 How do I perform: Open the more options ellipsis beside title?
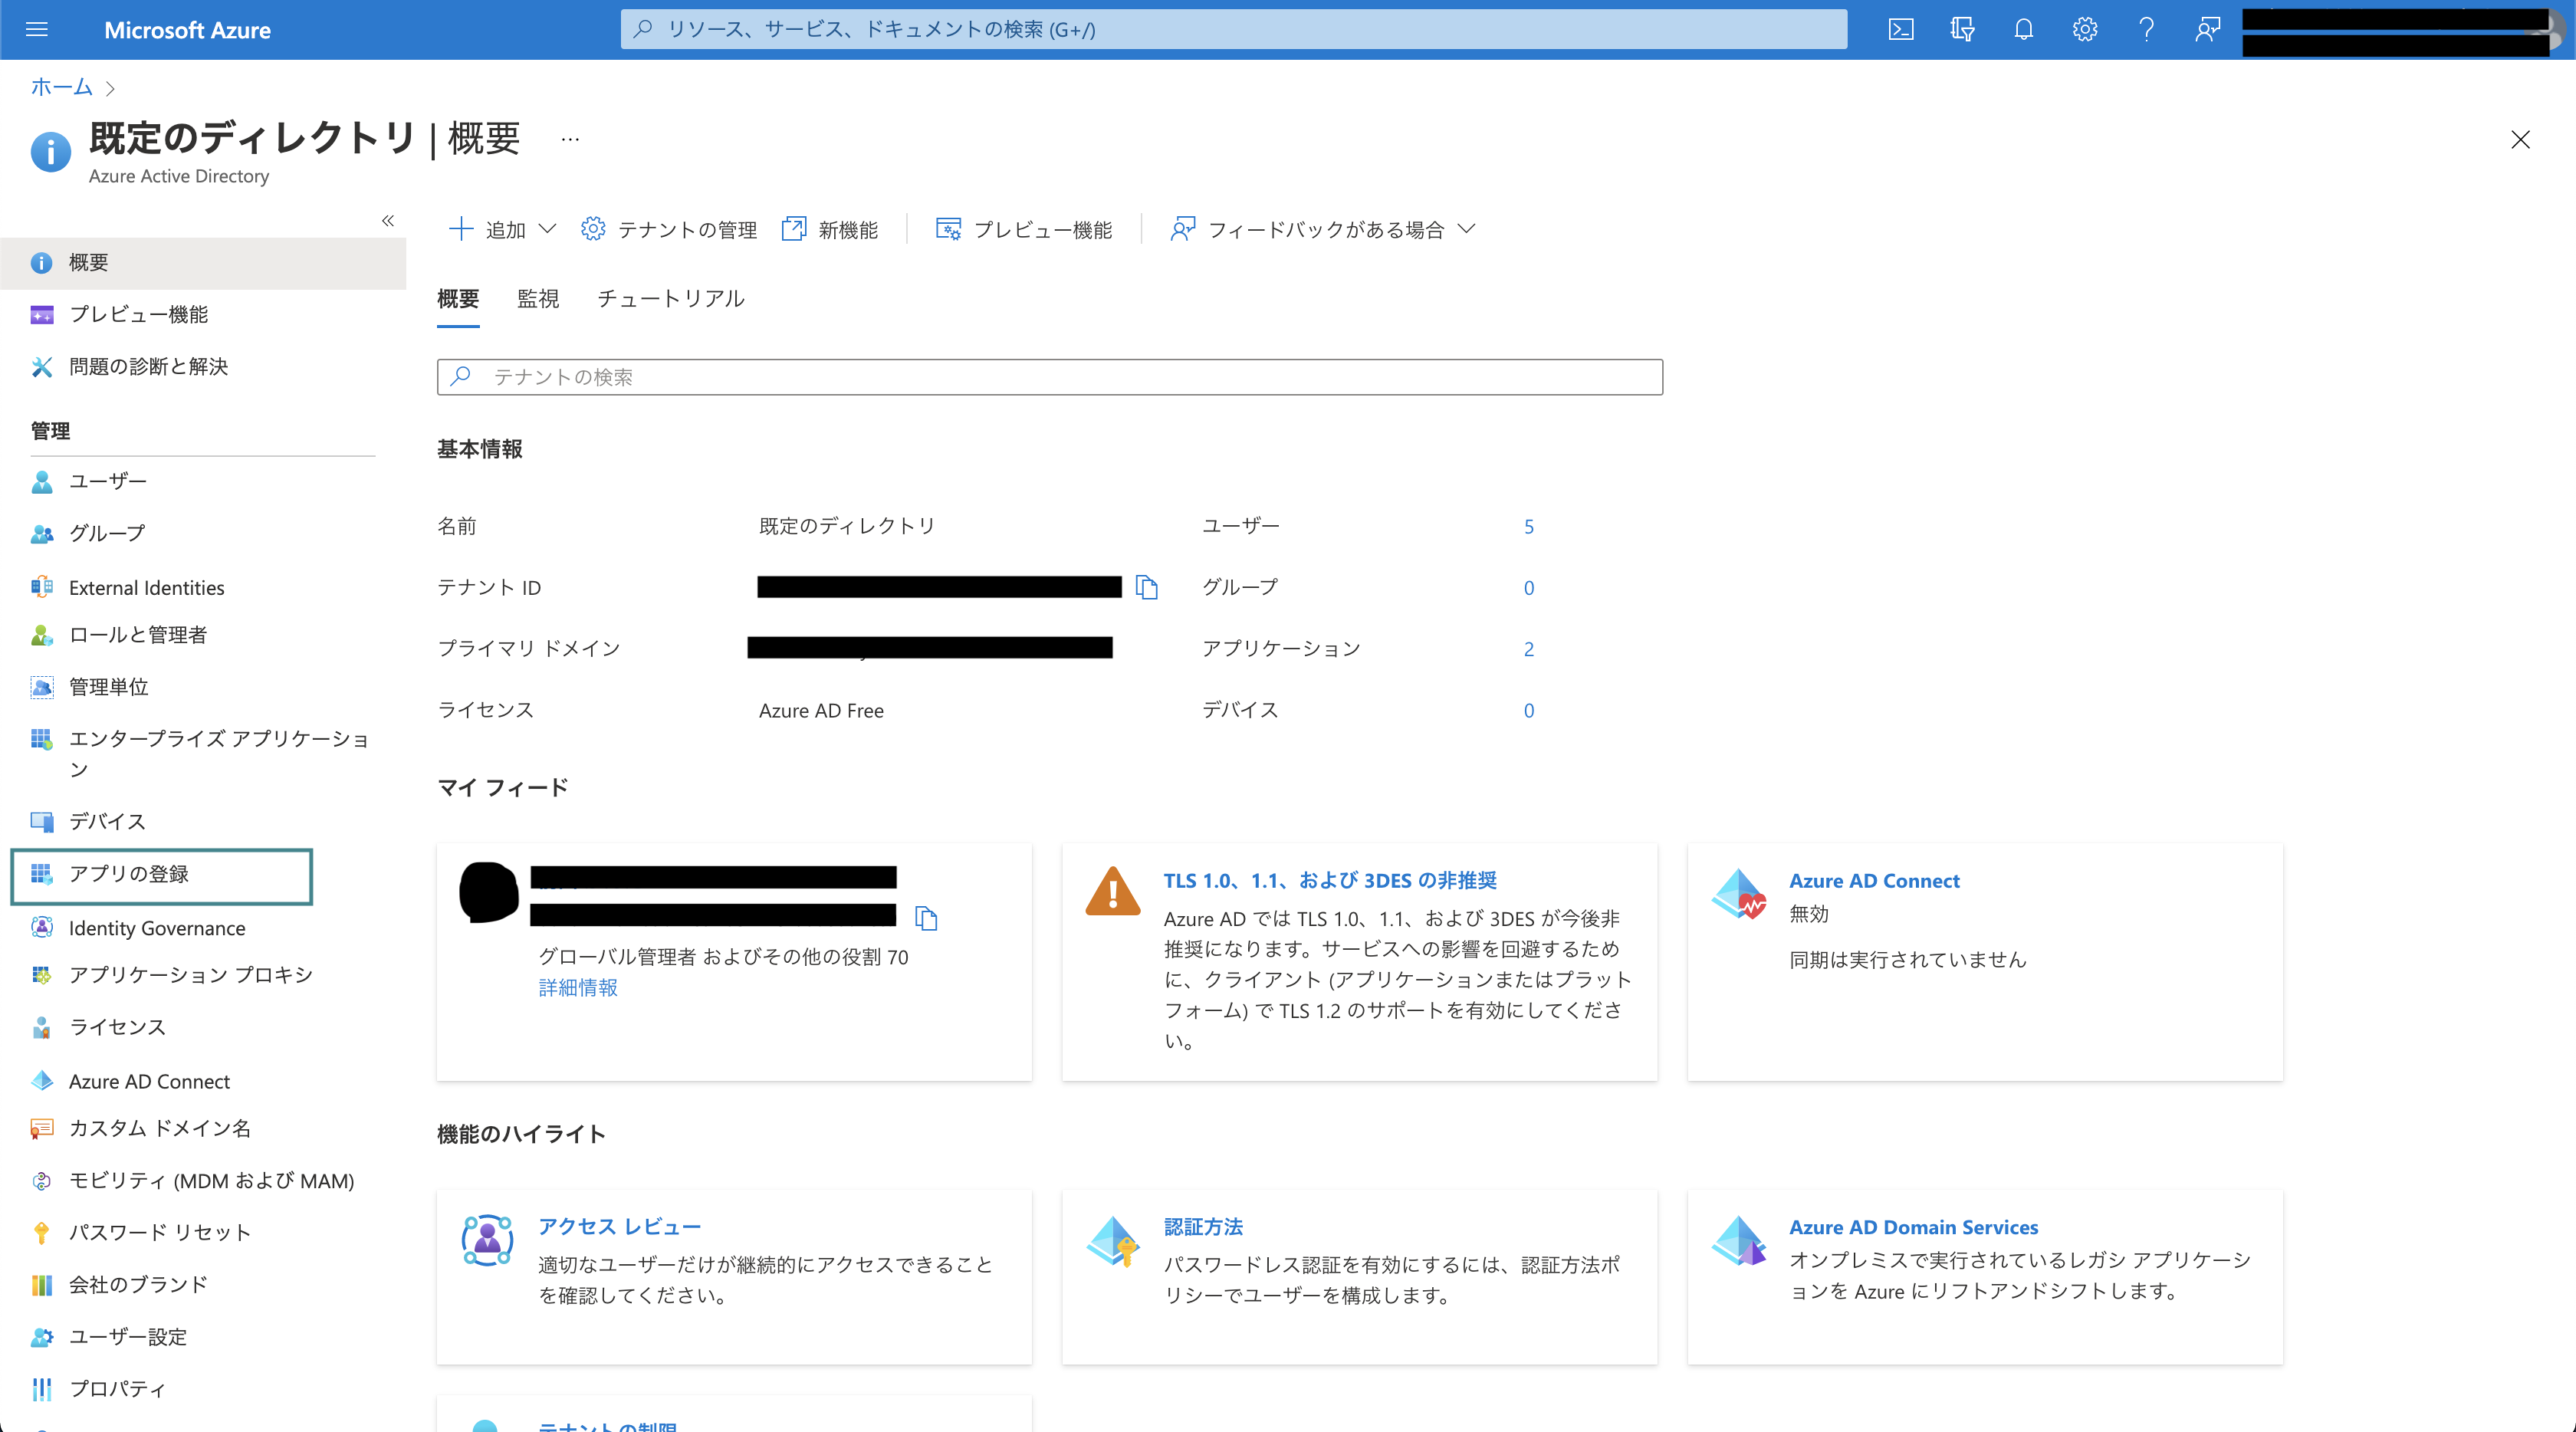coord(570,139)
